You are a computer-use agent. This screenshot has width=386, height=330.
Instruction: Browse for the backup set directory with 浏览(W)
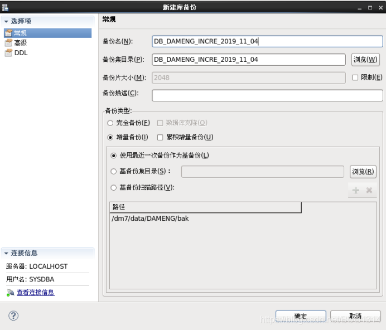tap(365, 60)
